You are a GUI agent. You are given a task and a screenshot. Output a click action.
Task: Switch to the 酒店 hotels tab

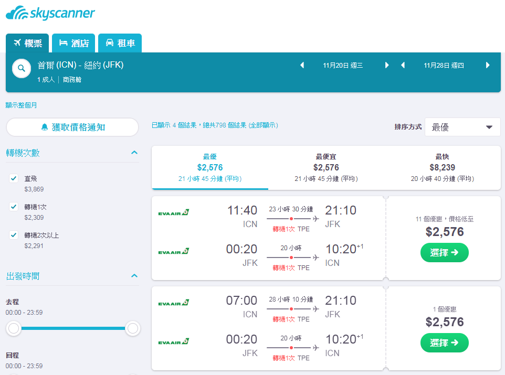point(73,43)
